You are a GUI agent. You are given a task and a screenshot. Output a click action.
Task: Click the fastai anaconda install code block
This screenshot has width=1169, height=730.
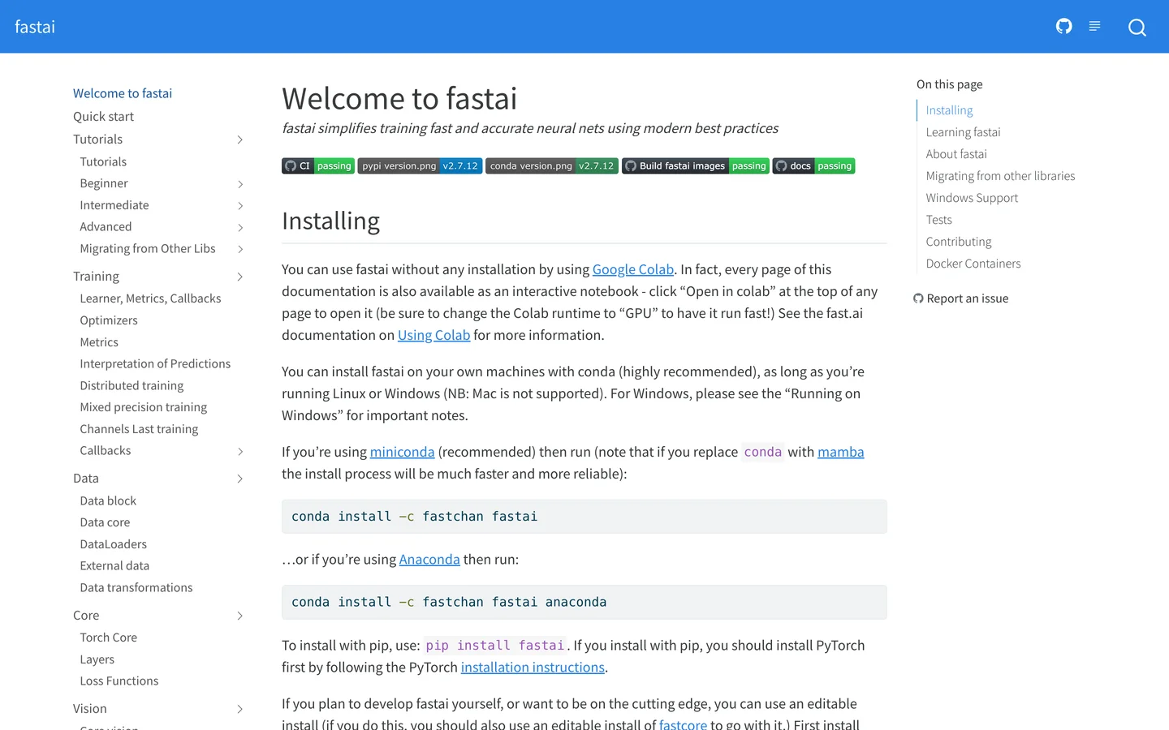(x=584, y=603)
